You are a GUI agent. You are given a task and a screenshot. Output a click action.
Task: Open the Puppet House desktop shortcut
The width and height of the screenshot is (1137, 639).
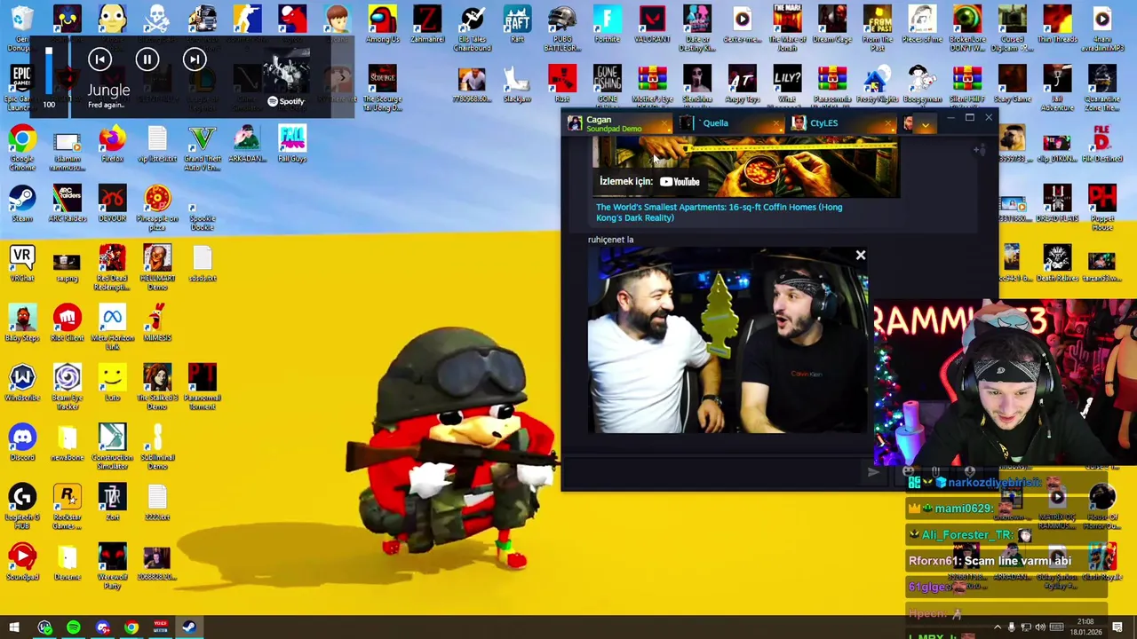coord(1102,207)
